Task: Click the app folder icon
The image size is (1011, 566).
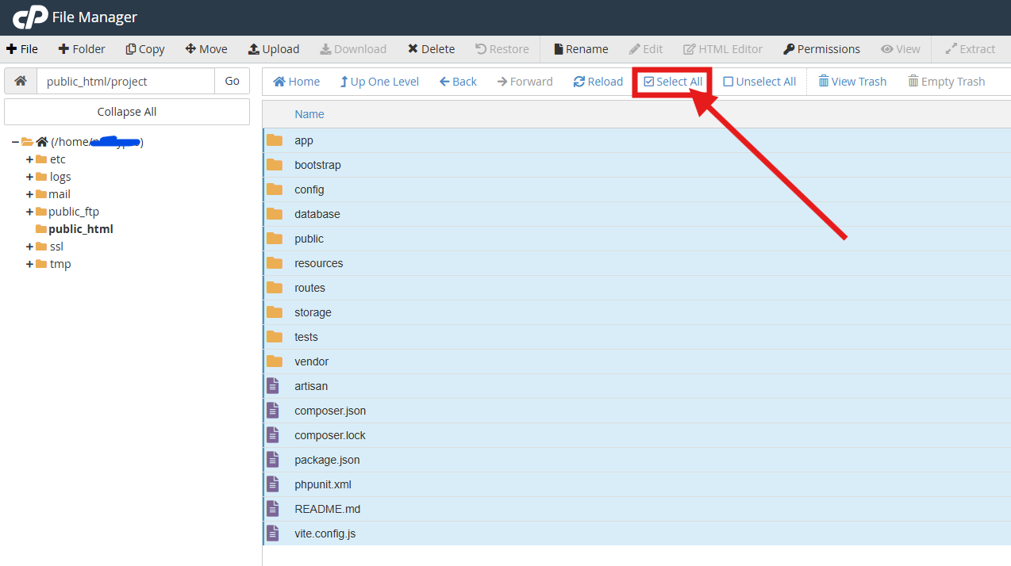Action: click(x=275, y=140)
